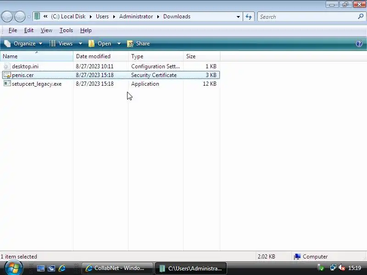Select the setupcert_legacy.exe application icon

click(7, 83)
